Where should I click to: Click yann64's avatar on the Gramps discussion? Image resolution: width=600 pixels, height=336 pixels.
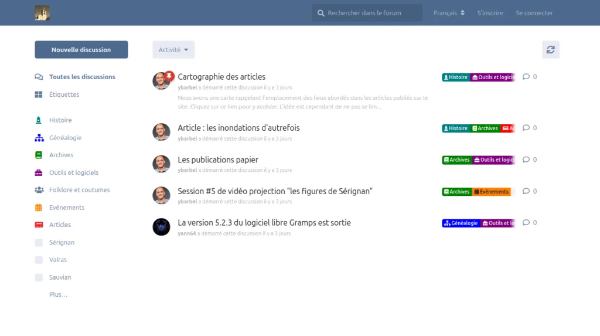(161, 227)
